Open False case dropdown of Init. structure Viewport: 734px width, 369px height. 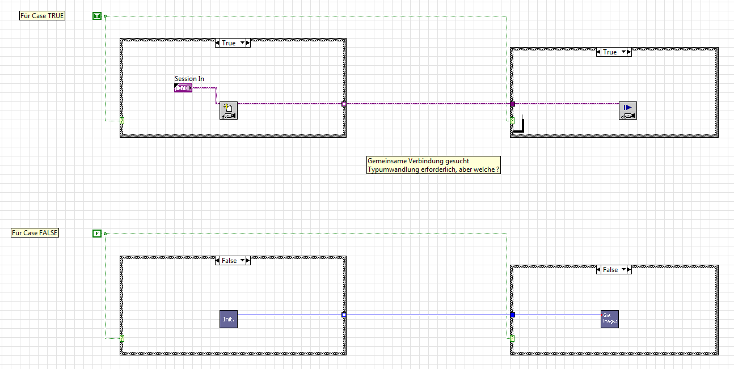(243, 261)
